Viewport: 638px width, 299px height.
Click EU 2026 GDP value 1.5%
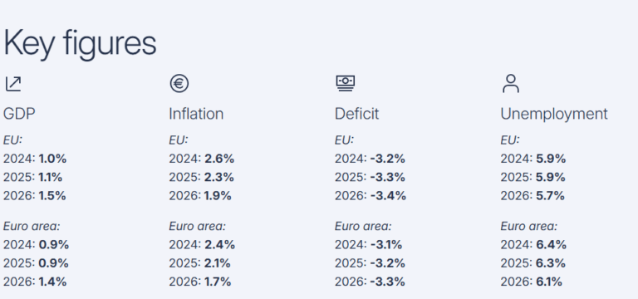[52, 196]
